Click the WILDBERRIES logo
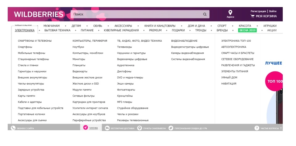 pyautogui.click(x=39, y=14)
